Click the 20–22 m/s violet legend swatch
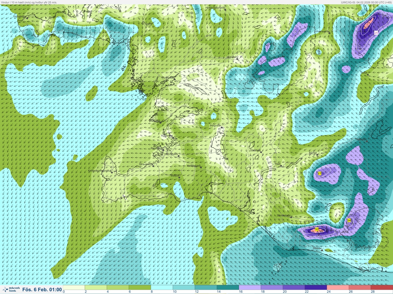The image size is (393, 294). click(294, 288)
